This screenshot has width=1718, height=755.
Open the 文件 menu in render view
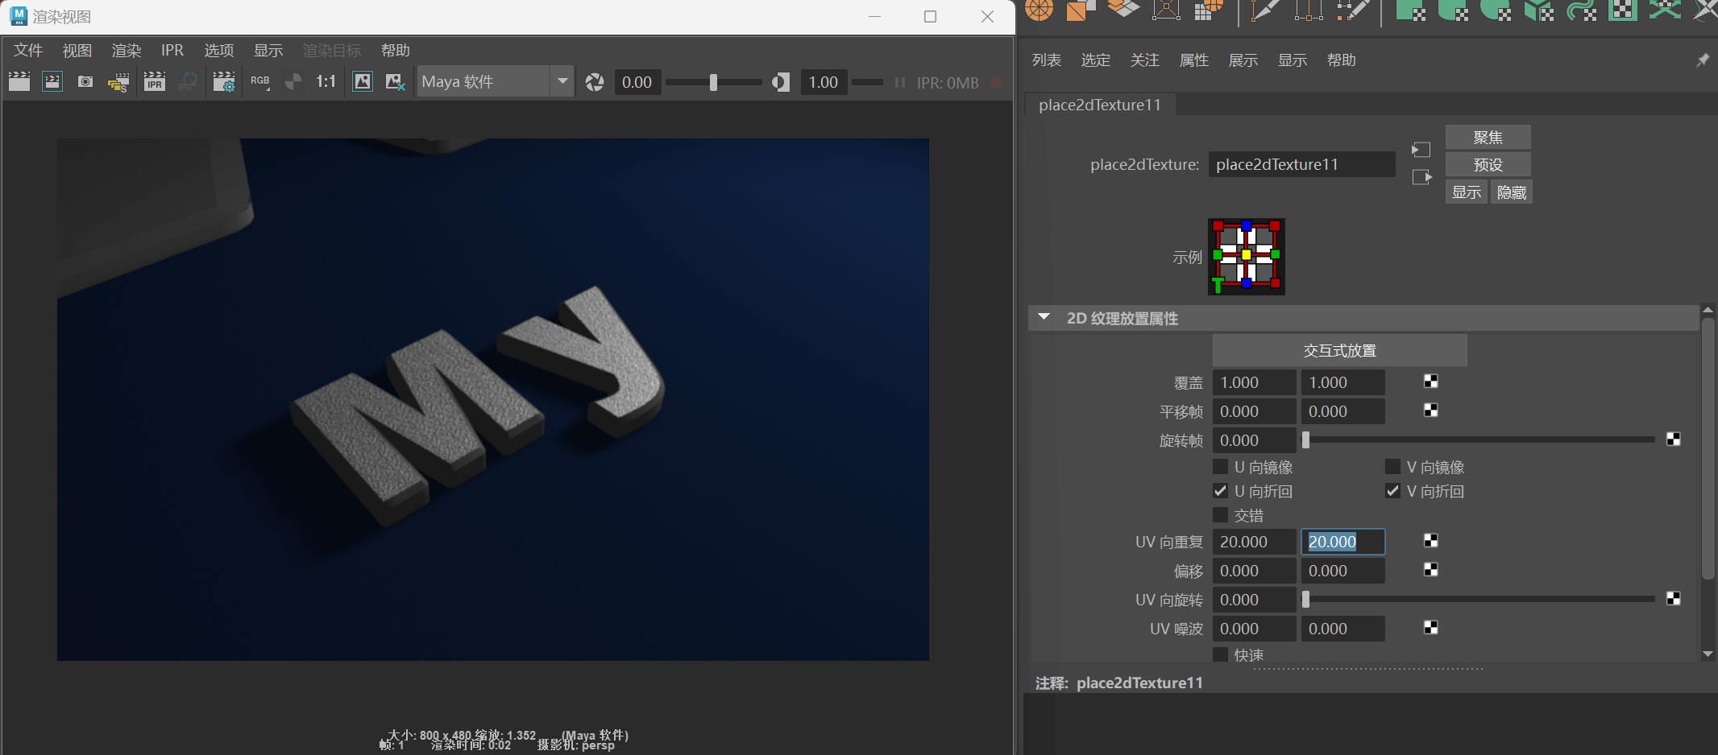pos(28,51)
